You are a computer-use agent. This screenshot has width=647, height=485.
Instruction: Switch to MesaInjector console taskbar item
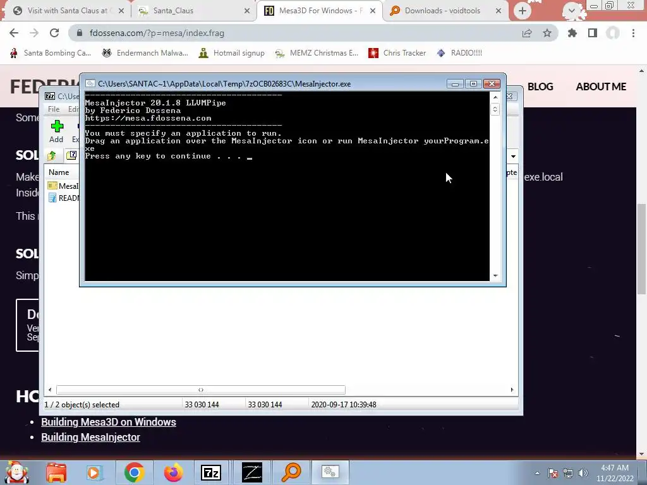(330, 472)
